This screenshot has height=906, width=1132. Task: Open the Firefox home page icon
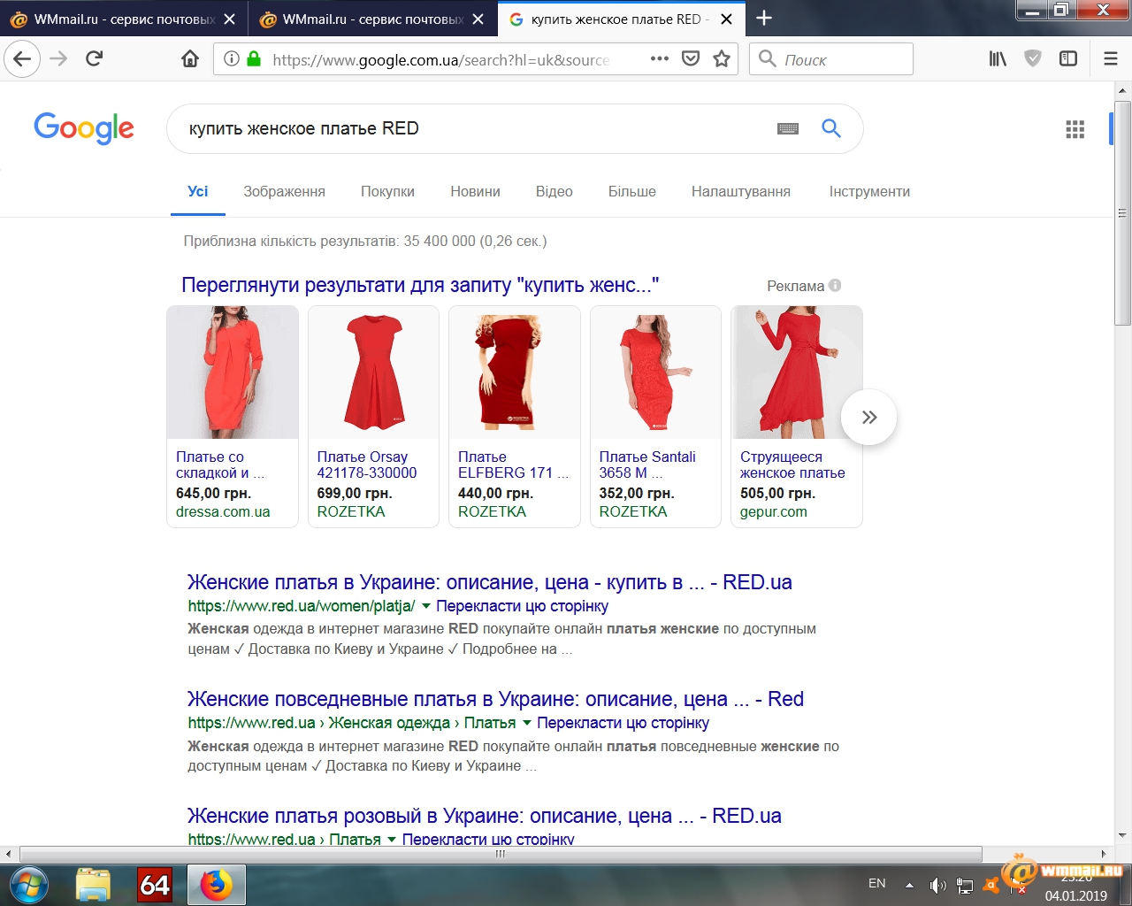pos(190,59)
